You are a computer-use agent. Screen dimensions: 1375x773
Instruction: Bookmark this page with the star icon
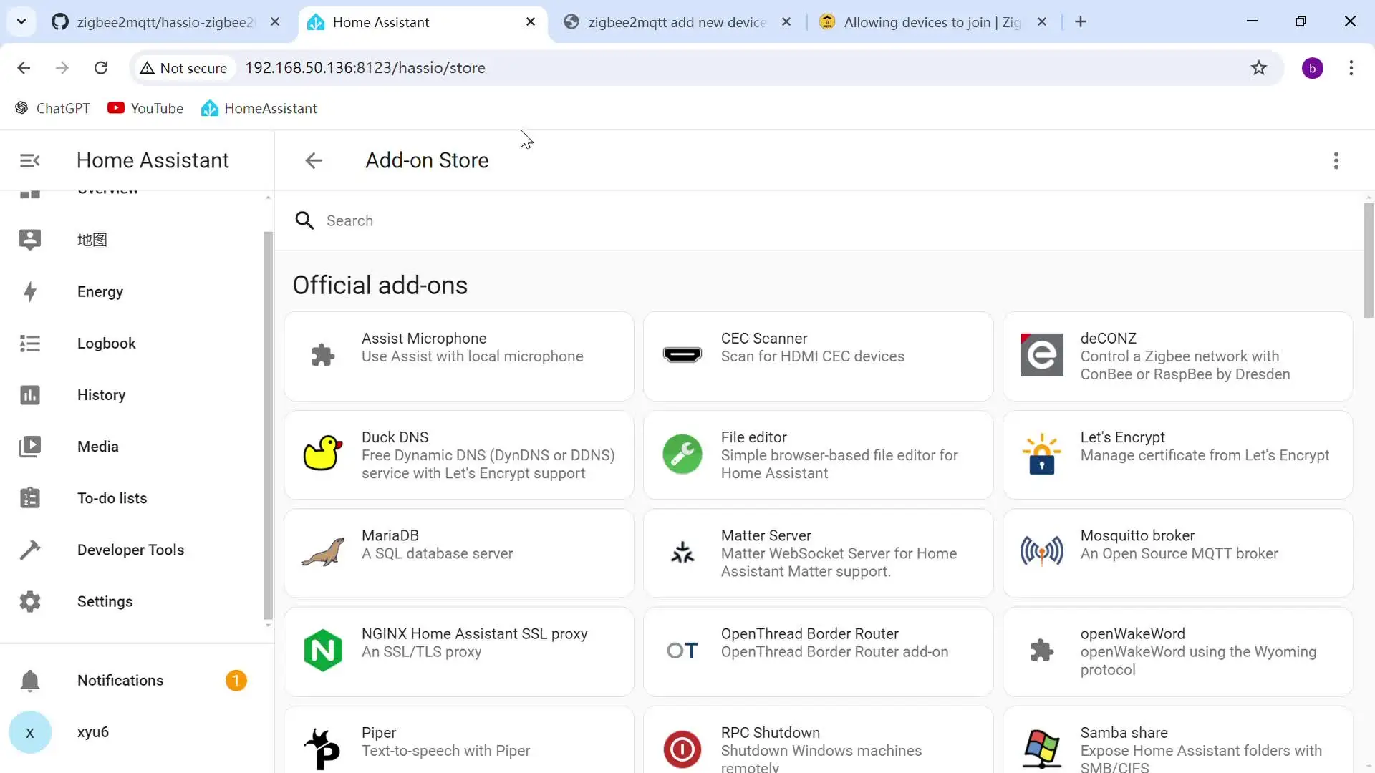1258,68
